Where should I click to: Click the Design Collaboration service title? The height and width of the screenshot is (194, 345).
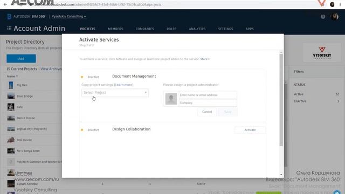pos(132,129)
